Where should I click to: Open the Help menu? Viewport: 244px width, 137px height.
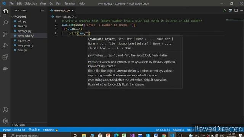tap(81, 3)
